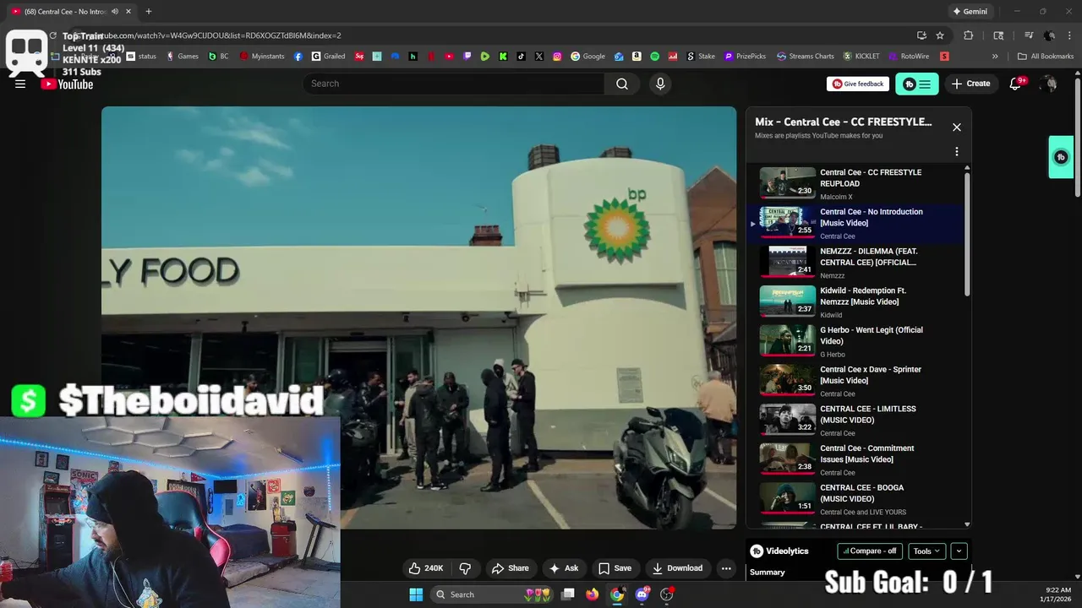Like the video with 240K likes
This screenshot has width=1082, height=608.
426,568
